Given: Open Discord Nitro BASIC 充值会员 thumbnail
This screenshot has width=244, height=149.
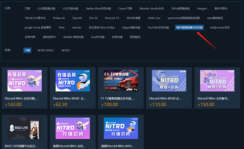Looking at the screenshot, I should point(73,81).
